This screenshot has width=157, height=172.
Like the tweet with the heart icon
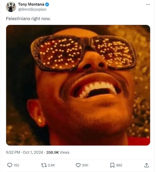coord(78,165)
